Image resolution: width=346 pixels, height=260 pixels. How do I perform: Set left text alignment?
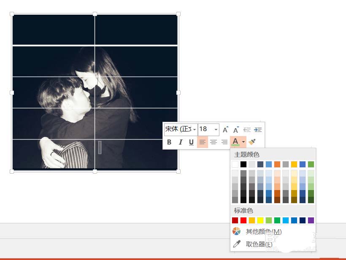[x=203, y=142]
